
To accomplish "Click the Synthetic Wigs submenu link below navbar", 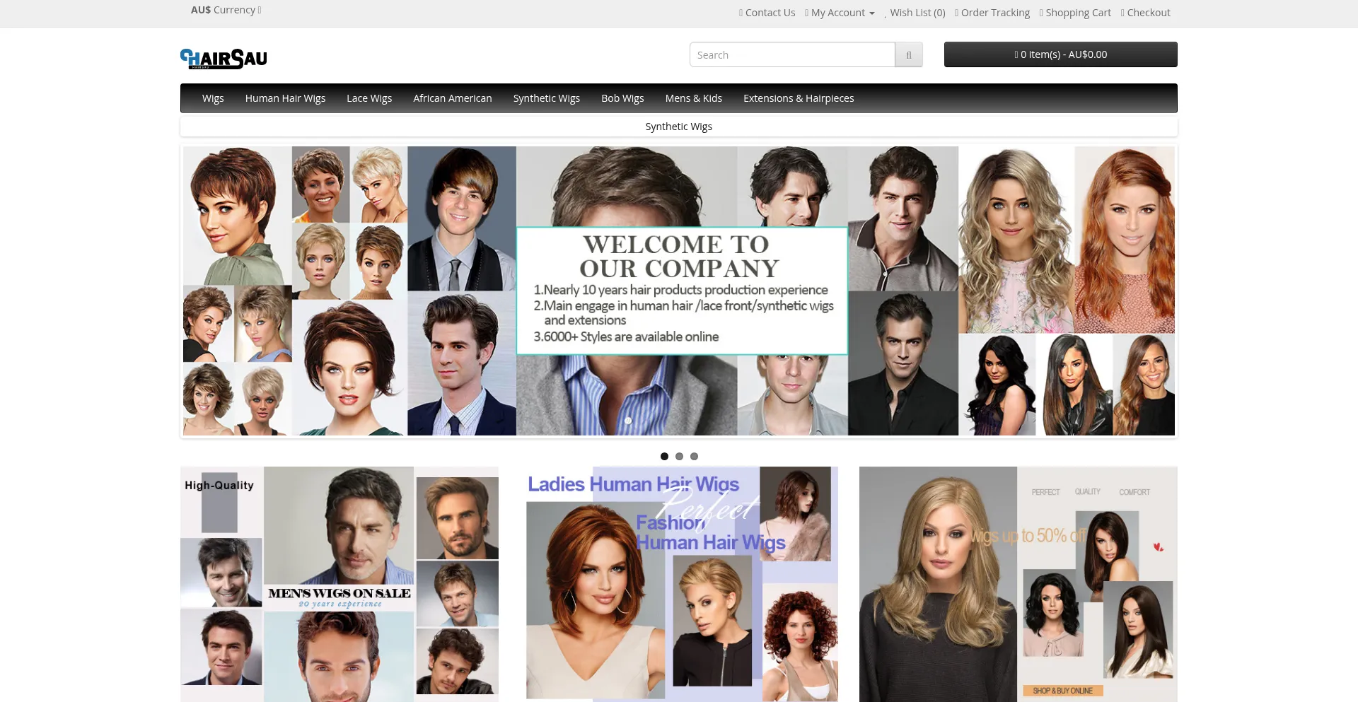I will [679, 127].
